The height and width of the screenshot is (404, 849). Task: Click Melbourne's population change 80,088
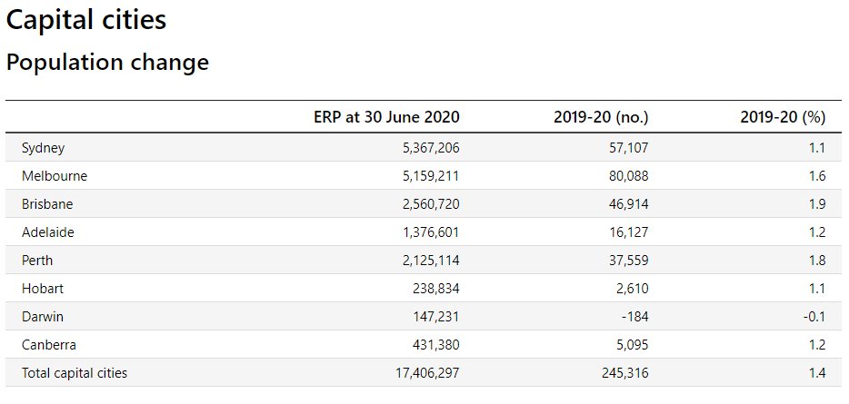(x=629, y=176)
